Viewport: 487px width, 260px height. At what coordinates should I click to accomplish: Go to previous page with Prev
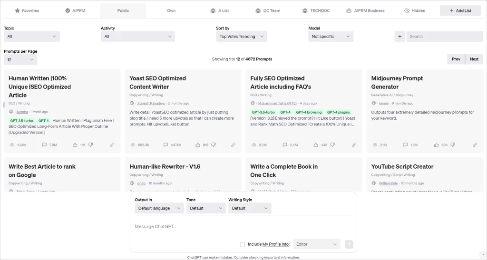456,59
